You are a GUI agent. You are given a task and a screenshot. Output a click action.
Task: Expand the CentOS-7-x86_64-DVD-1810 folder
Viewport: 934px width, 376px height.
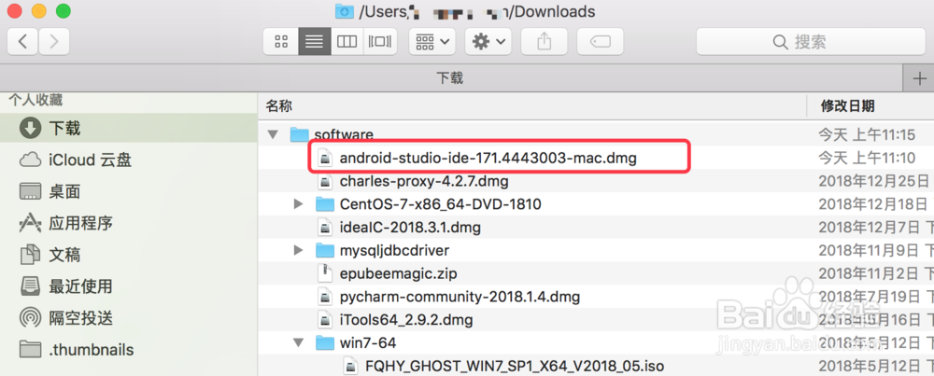[x=299, y=204]
